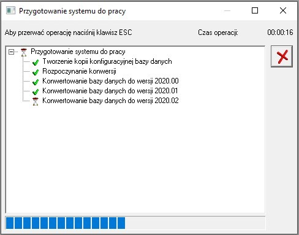This screenshot has height=235, width=299.
Task: Click the 'Aby przerwać operację naciśnij klawisz ESC' text
Action: [x=69, y=33]
